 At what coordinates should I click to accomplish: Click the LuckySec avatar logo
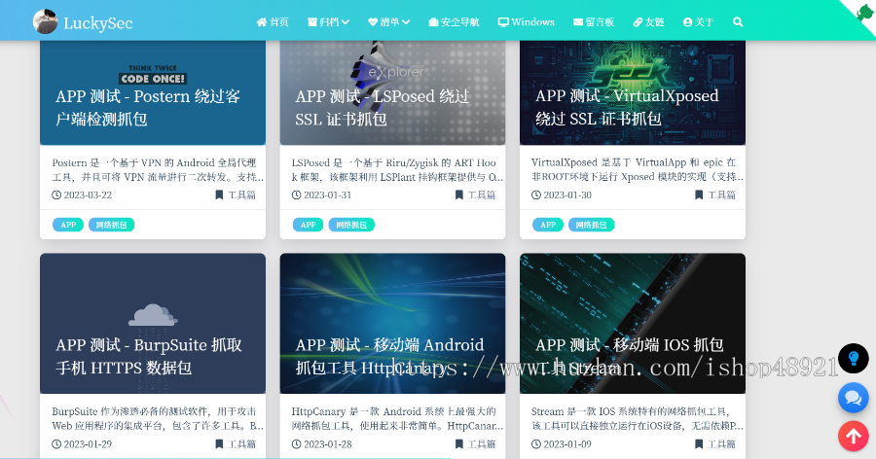pos(45,21)
